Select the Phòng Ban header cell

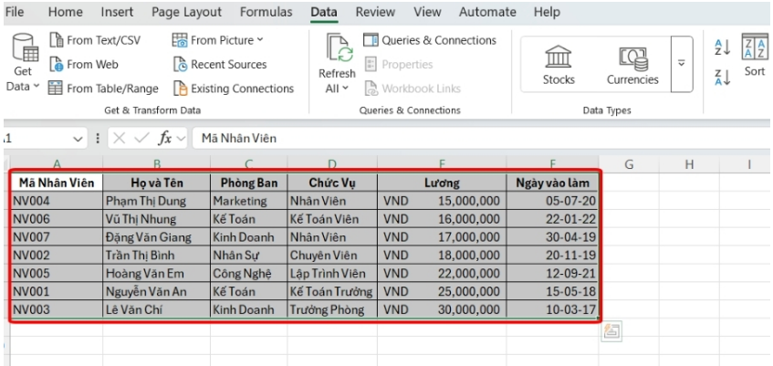click(x=249, y=183)
